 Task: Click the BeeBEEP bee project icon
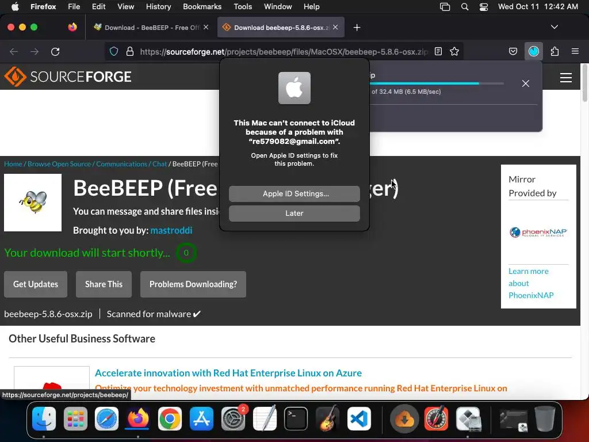tap(33, 203)
